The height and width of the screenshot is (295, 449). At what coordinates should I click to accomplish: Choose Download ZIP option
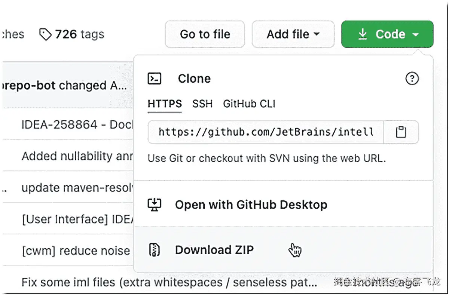[214, 250]
